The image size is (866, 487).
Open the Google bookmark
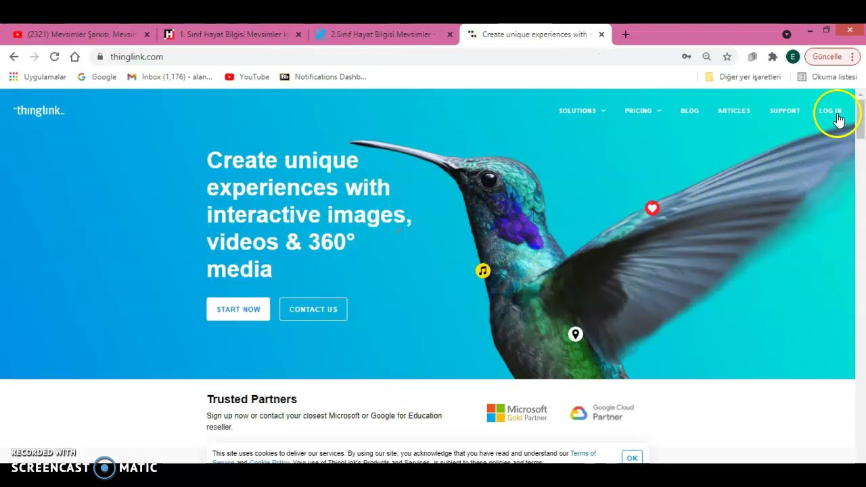point(97,77)
